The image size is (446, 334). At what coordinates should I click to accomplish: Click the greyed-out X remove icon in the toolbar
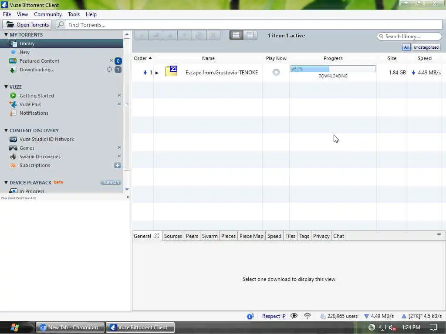[213, 35]
